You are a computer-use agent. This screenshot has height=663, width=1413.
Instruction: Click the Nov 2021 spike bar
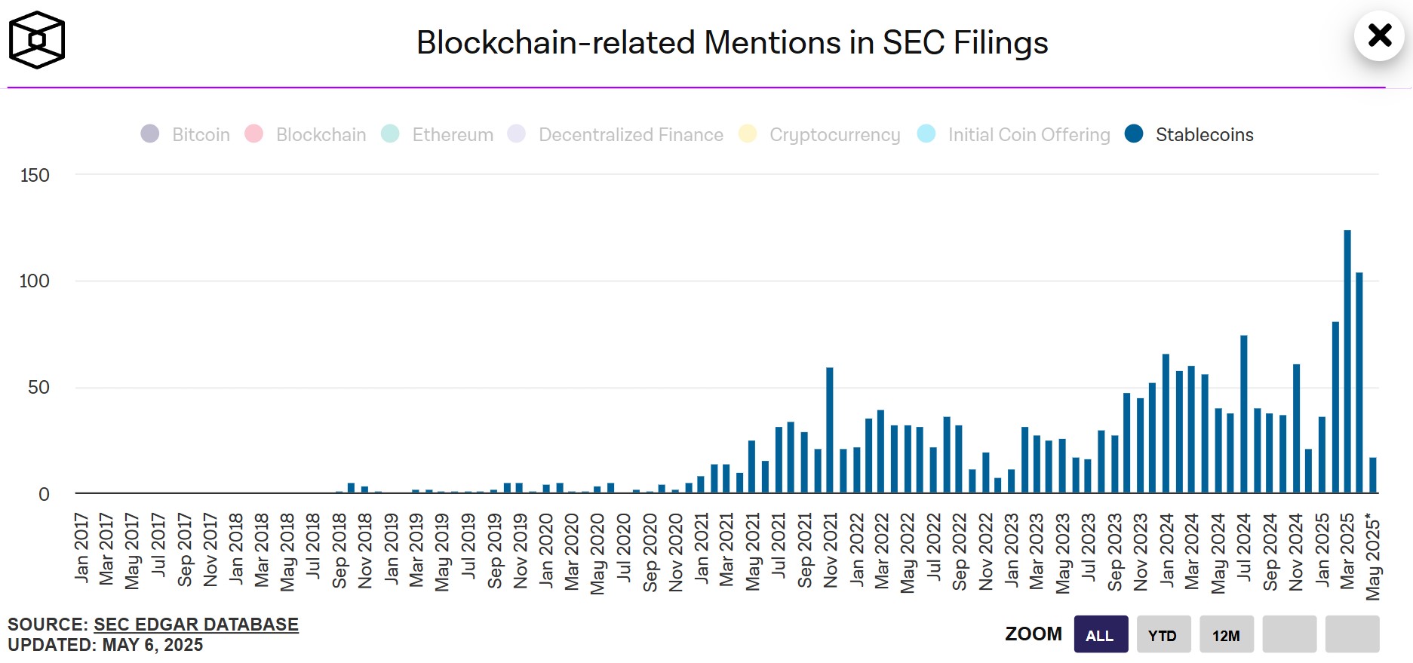tap(828, 430)
